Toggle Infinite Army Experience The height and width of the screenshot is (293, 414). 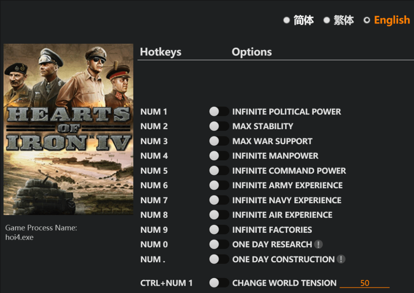pyautogui.click(x=219, y=185)
